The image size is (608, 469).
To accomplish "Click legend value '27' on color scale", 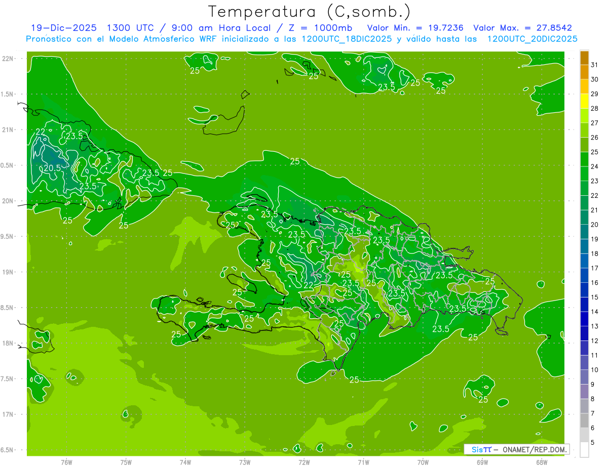I will point(595,123).
